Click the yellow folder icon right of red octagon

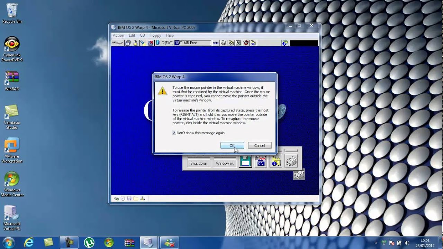tap(253, 43)
